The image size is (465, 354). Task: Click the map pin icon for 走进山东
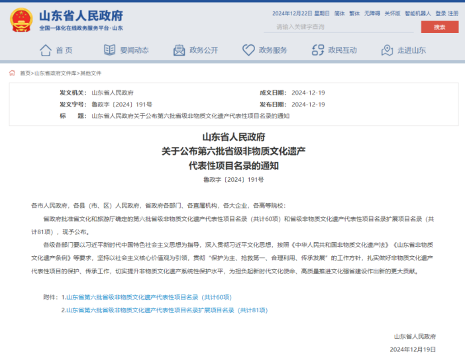(x=387, y=50)
